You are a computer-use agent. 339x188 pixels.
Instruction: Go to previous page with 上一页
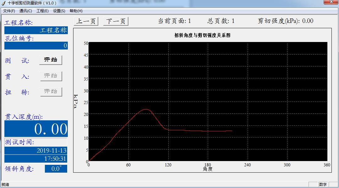86,21
